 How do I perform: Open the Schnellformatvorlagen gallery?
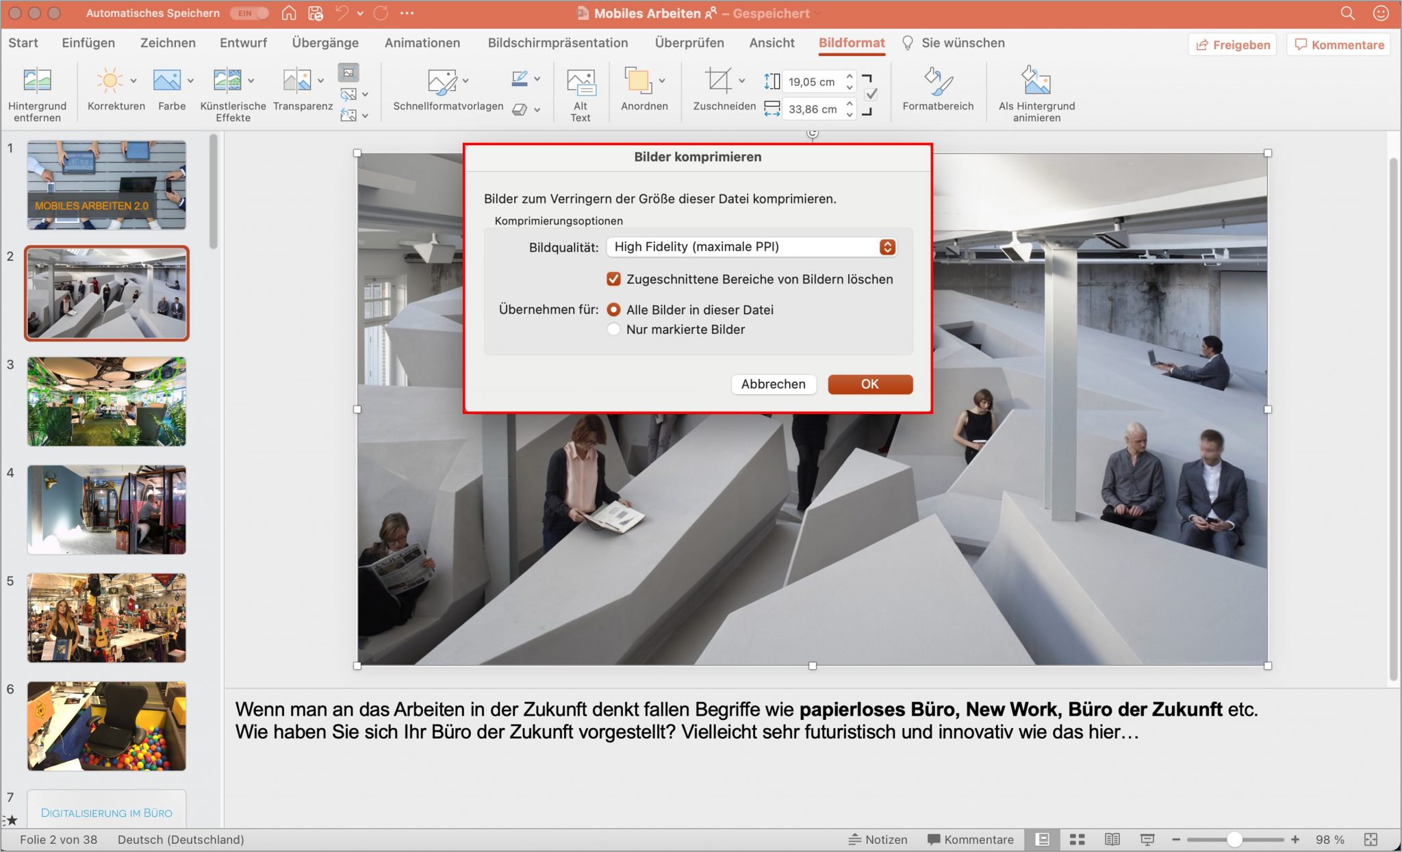point(444,82)
